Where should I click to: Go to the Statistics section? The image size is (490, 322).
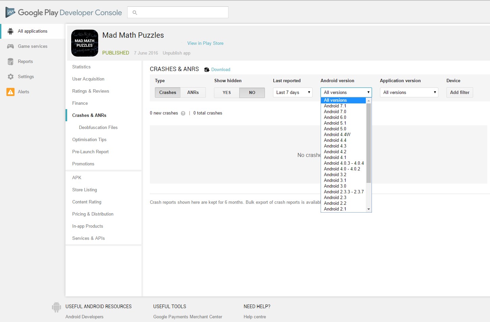(81, 67)
